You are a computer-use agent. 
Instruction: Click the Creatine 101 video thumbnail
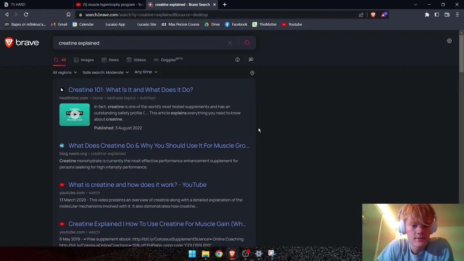click(x=74, y=115)
